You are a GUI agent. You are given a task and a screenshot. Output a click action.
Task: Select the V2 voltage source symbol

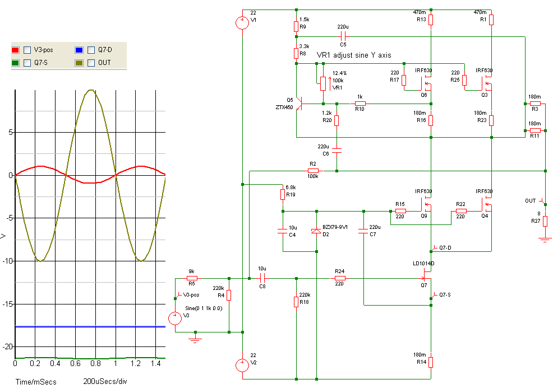[242, 365]
